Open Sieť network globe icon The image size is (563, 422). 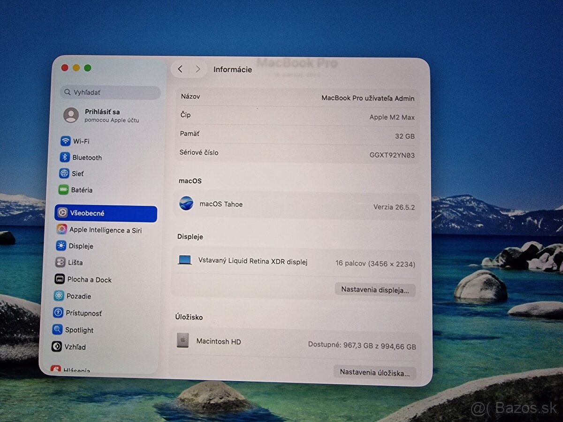[64, 173]
